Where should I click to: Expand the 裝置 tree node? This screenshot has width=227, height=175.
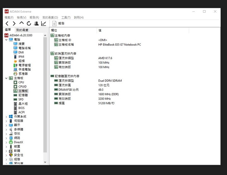click(6, 147)
